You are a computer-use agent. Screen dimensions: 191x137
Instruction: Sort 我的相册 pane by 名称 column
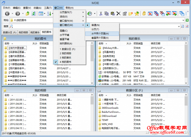[x=15, y=95]
